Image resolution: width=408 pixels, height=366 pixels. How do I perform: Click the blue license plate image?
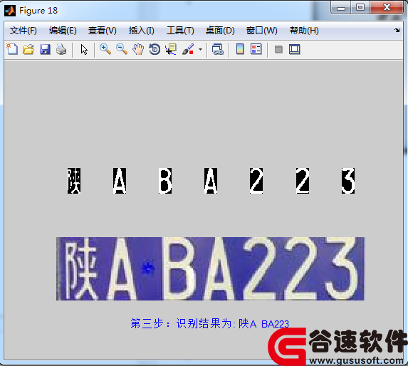tap(211, 268)
